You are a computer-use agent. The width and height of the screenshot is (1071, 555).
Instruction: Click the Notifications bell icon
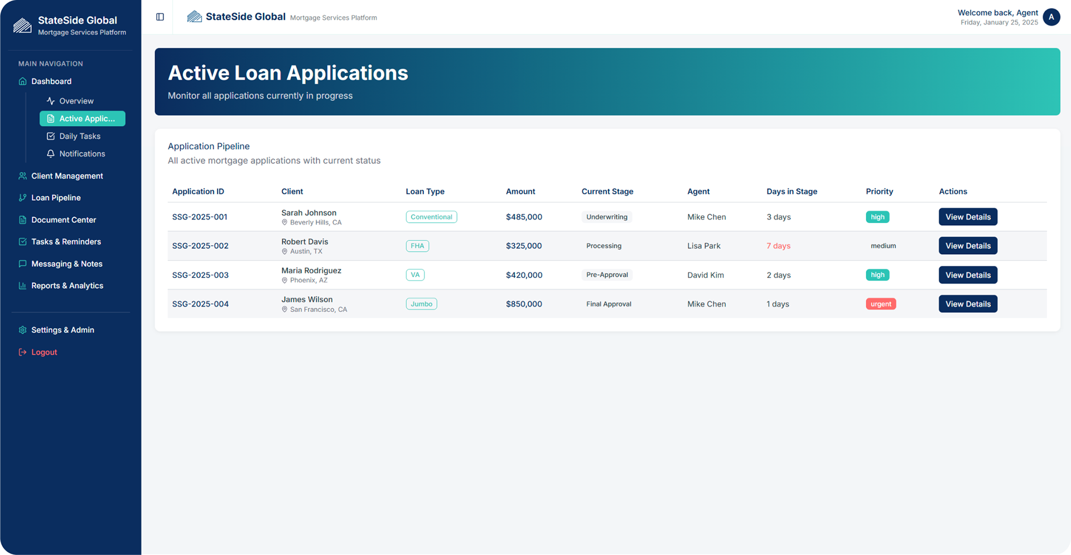click(x=51, y=154)
